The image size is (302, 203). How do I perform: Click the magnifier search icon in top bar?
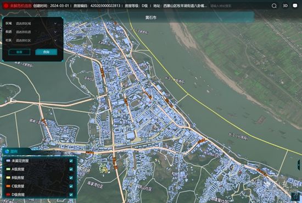tap(274, 6)
